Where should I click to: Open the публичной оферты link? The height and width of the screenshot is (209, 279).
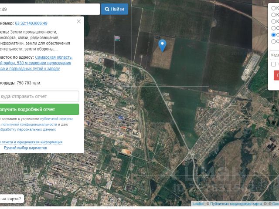point(56,119)
